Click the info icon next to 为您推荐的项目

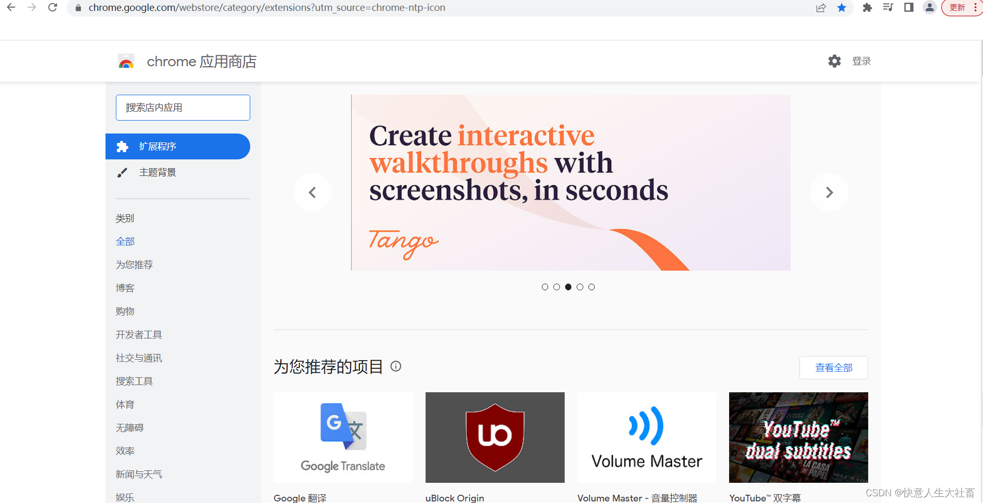tap(396, 366)
